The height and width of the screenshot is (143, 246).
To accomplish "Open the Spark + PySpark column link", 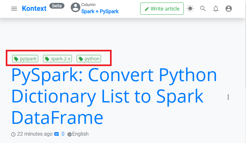I will pyautogui.click(x=100, y=11).
